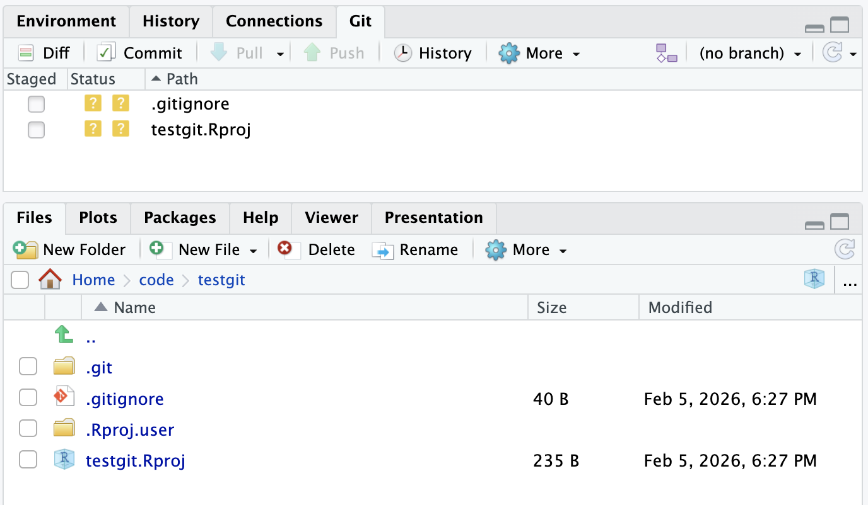The width and height of the screenshot is (868, 505).
Task: Expand the Git More menu
Action: point(539,53)
